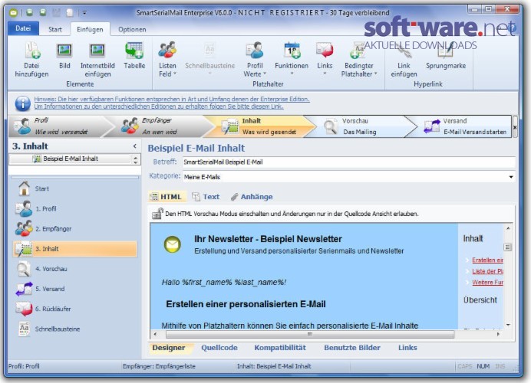
Task: Open the Hinweis editions info link
Action: (172, 103)
